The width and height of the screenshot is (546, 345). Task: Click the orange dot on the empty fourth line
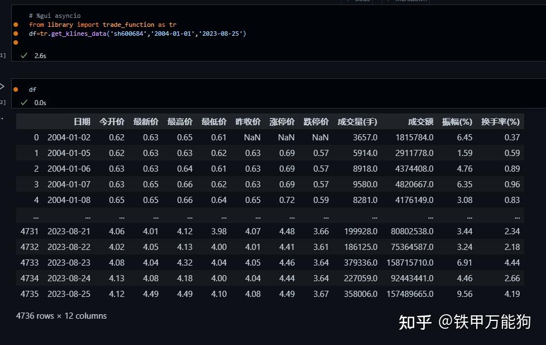tap(16, 42)
